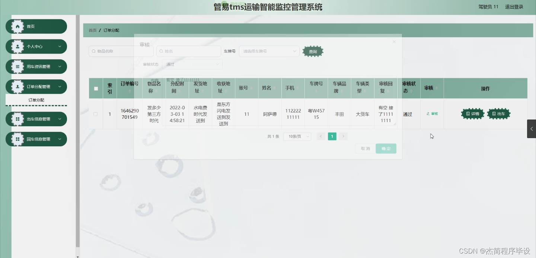Screen dimensions: 536x258
Task: Open 首页 menu label in sidebar
Action: pos(31,26)
